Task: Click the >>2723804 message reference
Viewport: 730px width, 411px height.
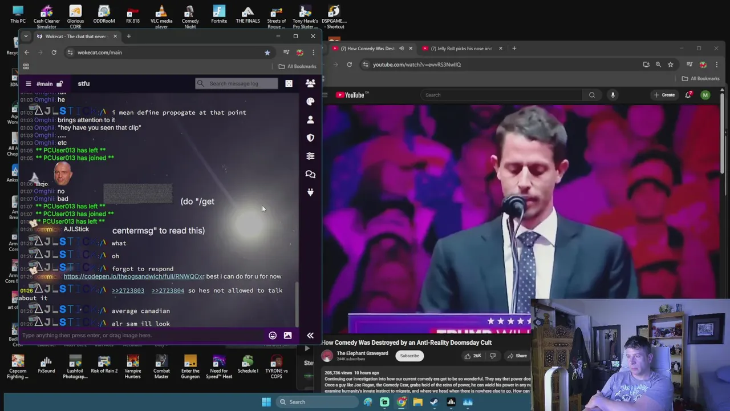Action: pos(168,291)
